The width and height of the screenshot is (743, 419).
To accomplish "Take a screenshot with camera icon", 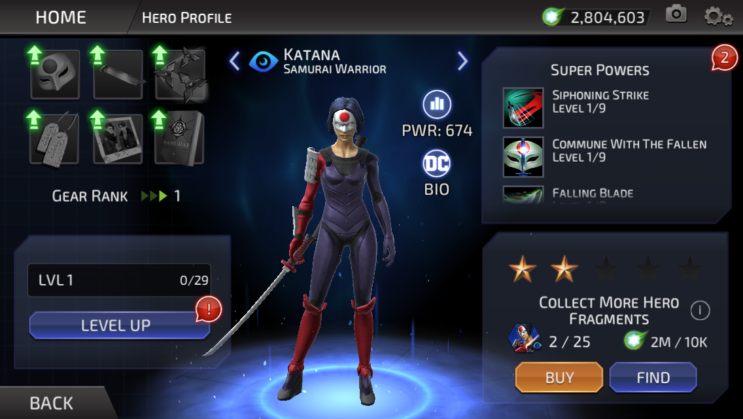I will click(x=676, y=14).
